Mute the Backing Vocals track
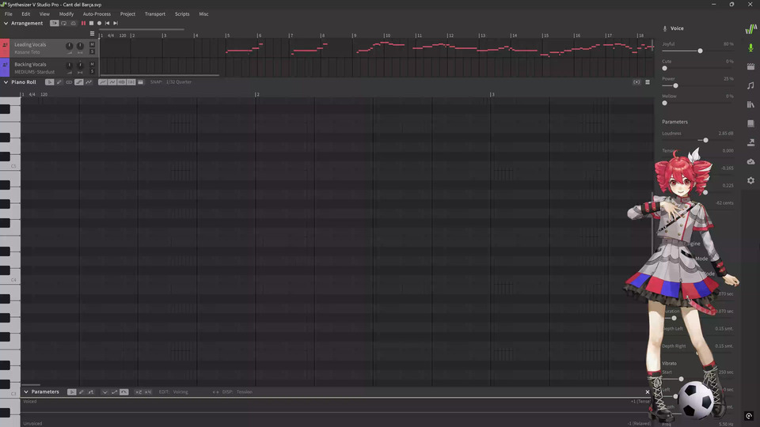The width and height of the screenshot is (760, 427). pyautogui.click(x=92, y=64)
